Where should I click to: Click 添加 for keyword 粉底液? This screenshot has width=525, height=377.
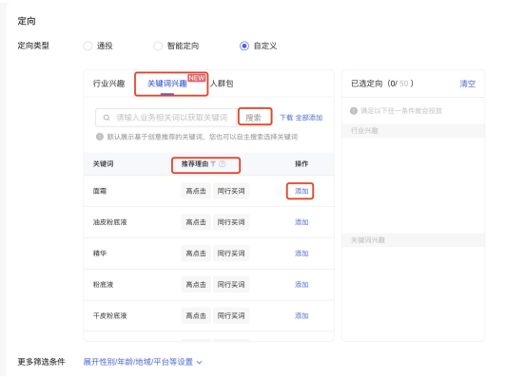[x=301, y=285]
